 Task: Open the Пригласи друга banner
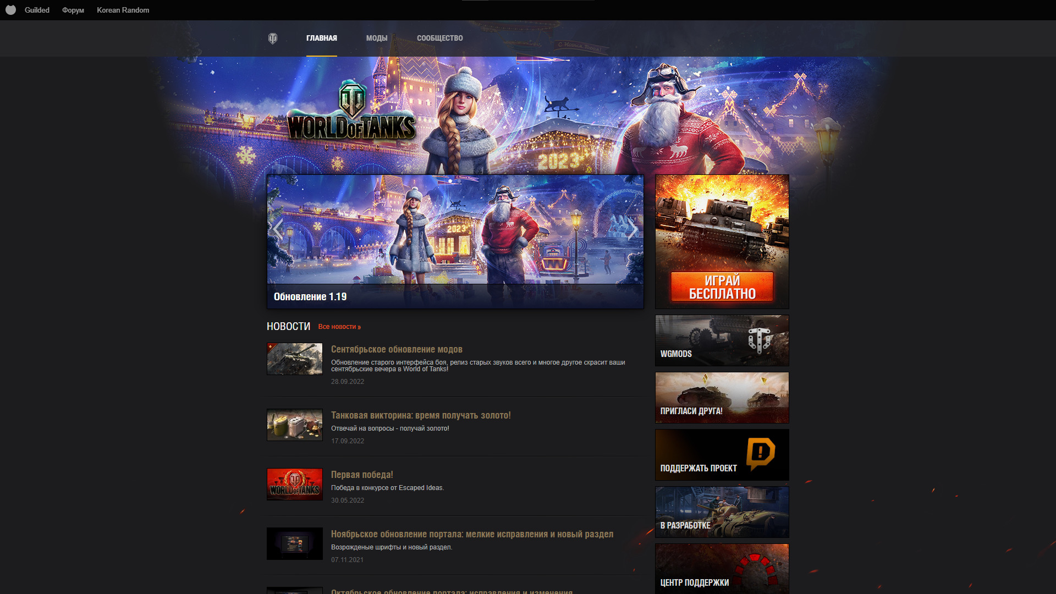pyautogui.click(x=722, y=398)
